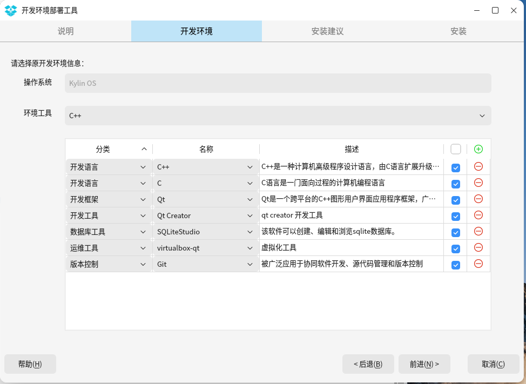Viewport: 526px width, 384px height.
Task: Remove the SQLiteStudio row
Action: (478, 231)
